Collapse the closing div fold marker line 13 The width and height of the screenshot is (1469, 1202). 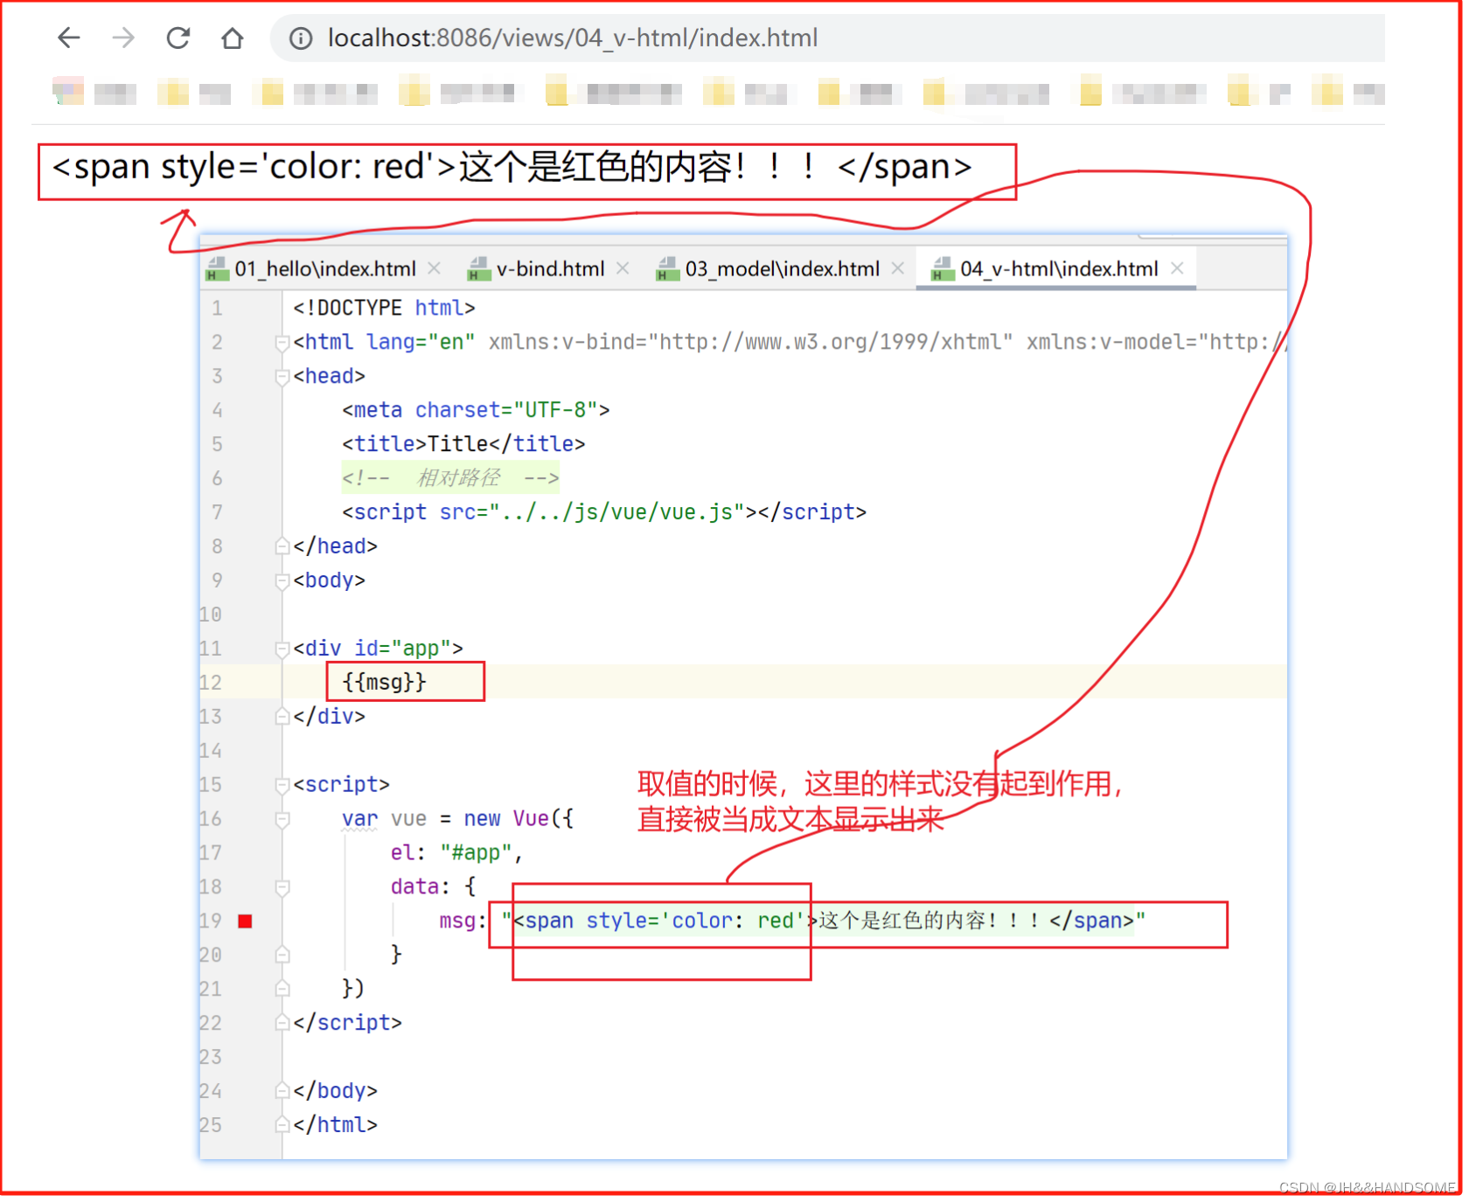(282, 717)
